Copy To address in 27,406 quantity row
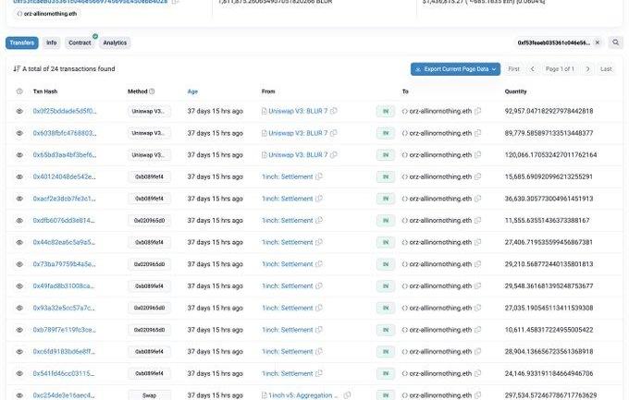Image resolution: width=629 pixels, height=400 pixels. click(x=478, y=242)
